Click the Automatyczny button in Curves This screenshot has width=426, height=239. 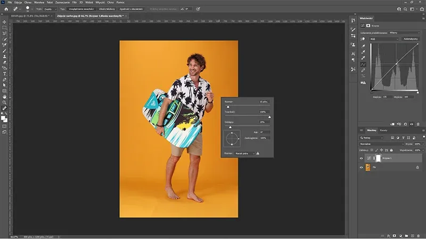(x=411, y=39)
